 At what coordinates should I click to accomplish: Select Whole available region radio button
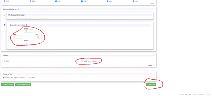tap(5, 15)
